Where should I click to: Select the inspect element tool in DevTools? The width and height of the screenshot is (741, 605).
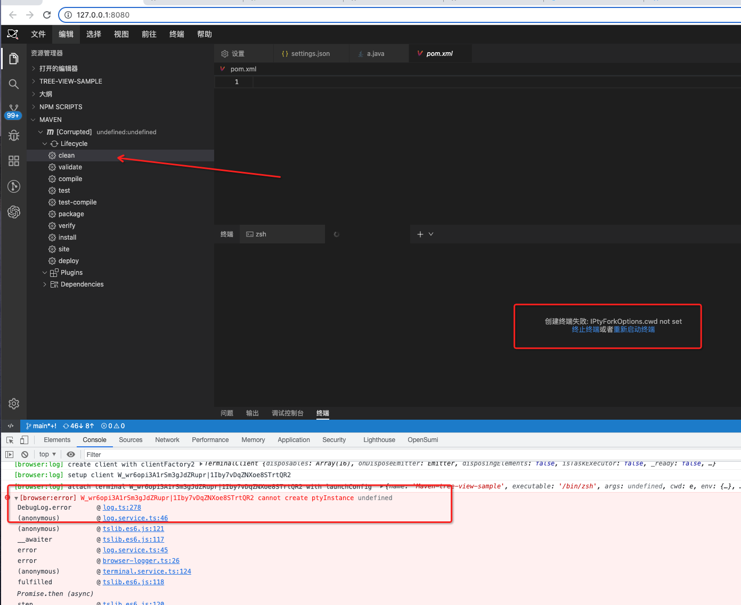pyautogui.click(x=9, y=440)
